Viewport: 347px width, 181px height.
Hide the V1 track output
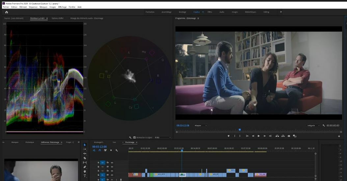coord(112,175)
